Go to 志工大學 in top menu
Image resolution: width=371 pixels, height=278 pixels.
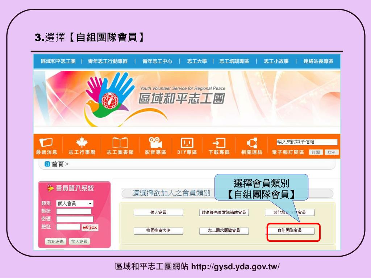[197, 61]
